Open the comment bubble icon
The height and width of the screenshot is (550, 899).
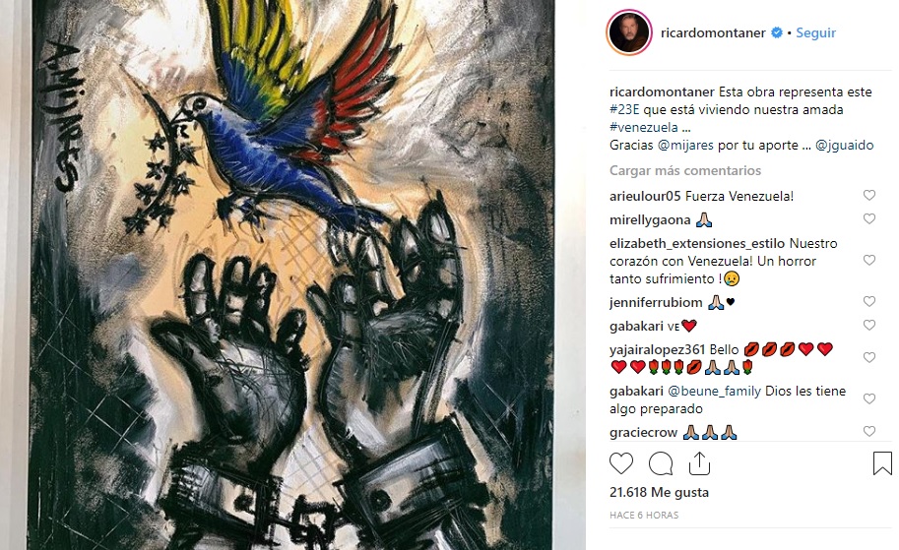pyautogui.click(x=661, y=463)
